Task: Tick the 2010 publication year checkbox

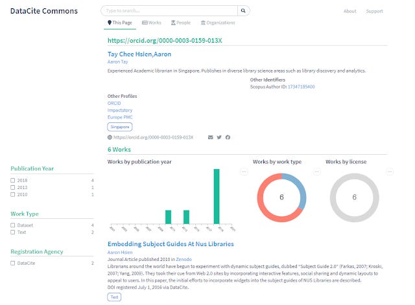Action: [13, 194]
